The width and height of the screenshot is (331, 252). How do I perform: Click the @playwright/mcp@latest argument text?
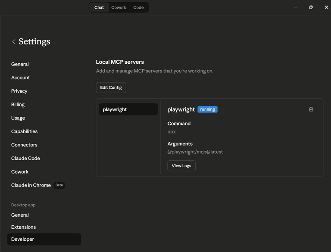(x=195, y=152)
